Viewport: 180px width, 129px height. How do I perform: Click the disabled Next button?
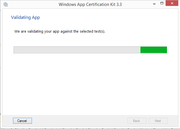point(158,121)
